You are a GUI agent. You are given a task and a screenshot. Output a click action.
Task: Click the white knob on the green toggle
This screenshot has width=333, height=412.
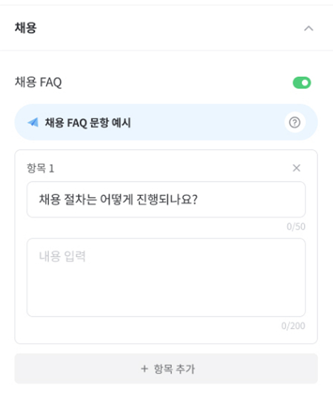[x=305, y=83]
